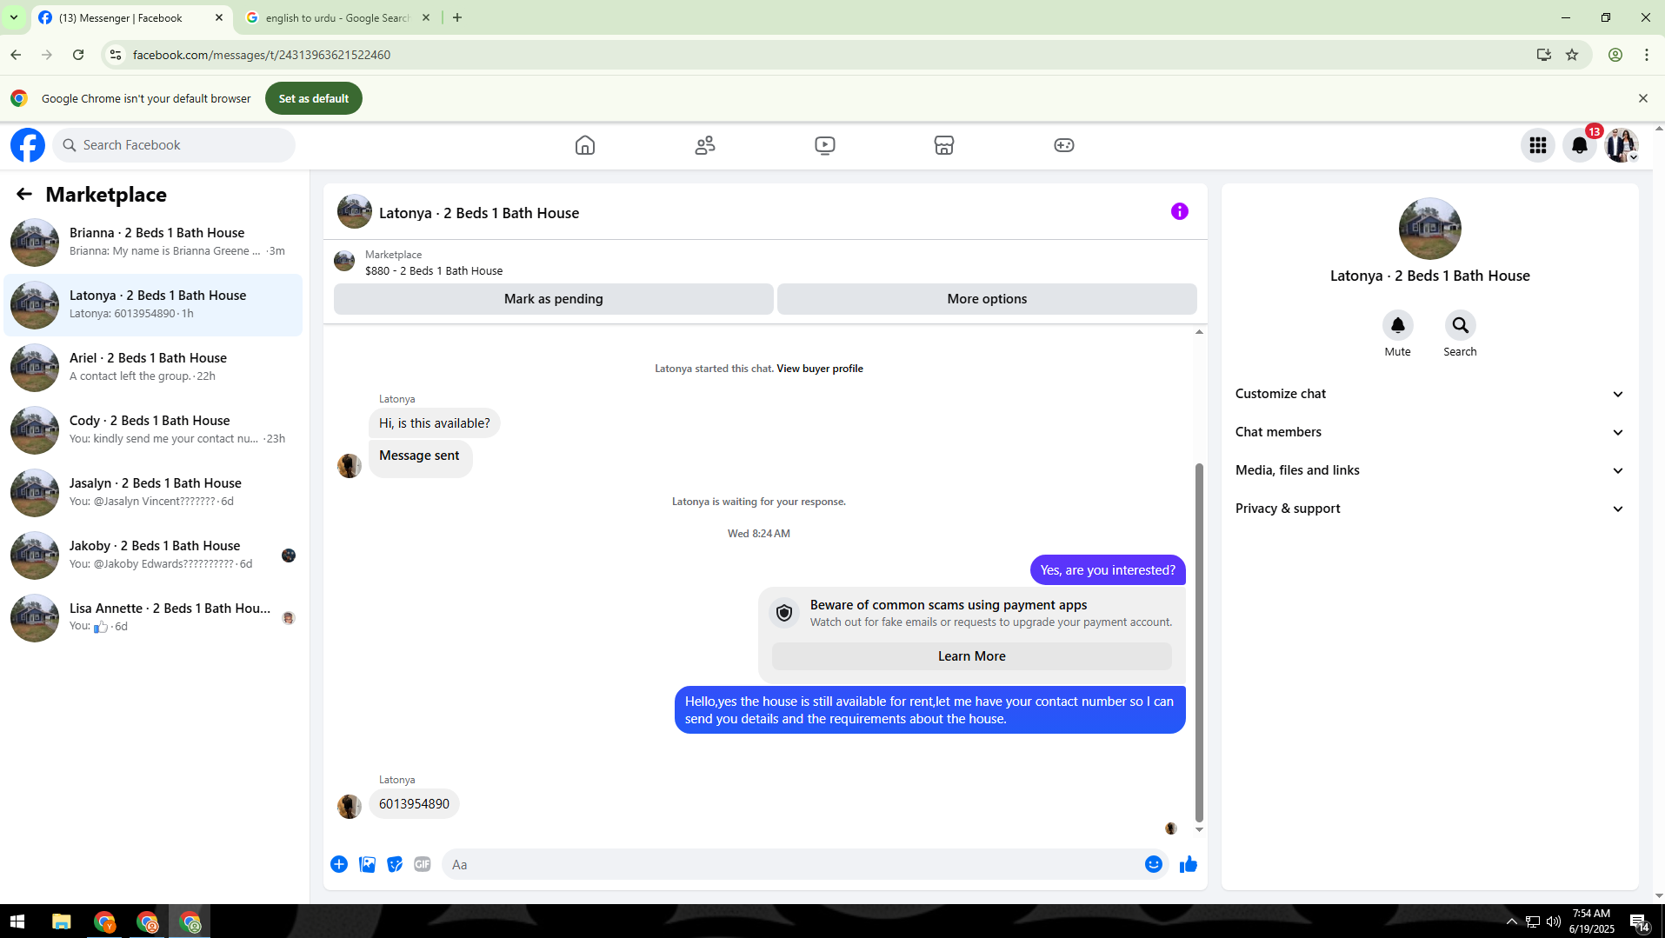The image size is (1665, 938).
Task: View site information icon in address bar
Action: click(x=115, y=55)
